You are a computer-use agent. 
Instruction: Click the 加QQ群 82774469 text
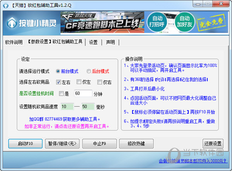point(65,119)
